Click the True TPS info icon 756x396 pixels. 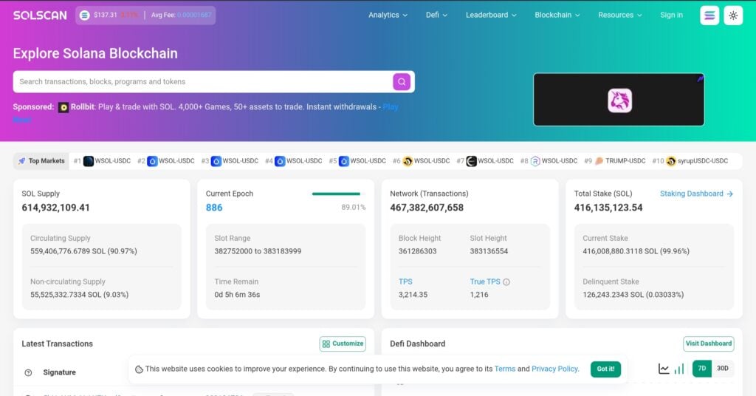click(506, 282)
